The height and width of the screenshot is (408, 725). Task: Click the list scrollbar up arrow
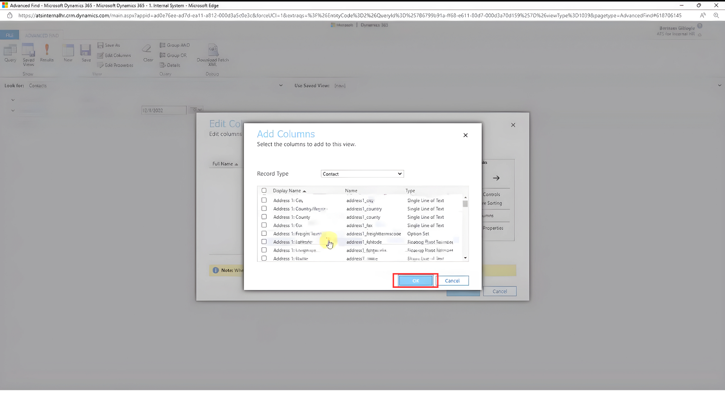(465, 198)
